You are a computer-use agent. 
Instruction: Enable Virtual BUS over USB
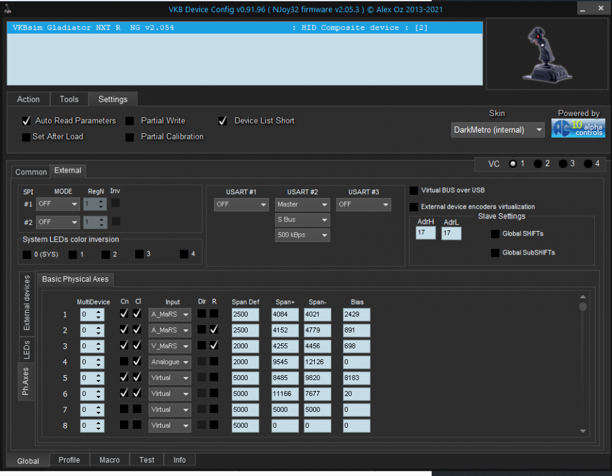click(413, 190)
